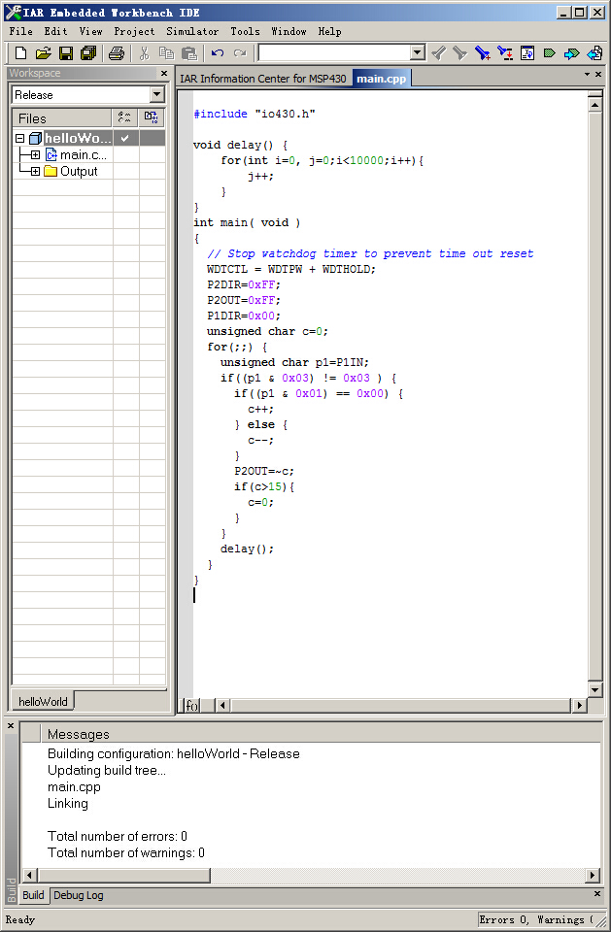Click inside the toolbar search input field
This screenshot has height=932, width=611.
point(334,52)
